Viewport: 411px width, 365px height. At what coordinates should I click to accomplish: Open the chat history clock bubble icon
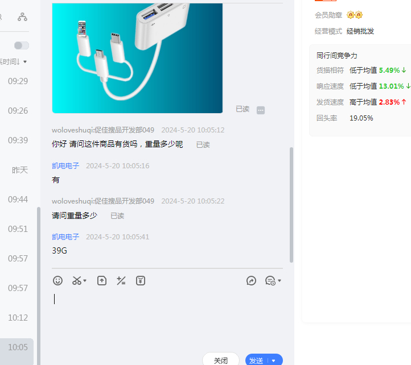[x=270, y=280]
